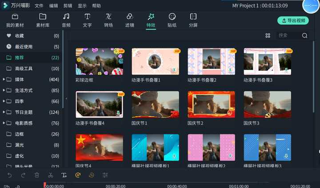Select the 动漫手书叠覆4 effect thumbnail
The height and width of the screenshot is (188, 320).
[100, 104]
